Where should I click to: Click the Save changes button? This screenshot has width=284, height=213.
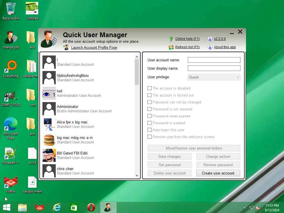(x=169, y=156)
